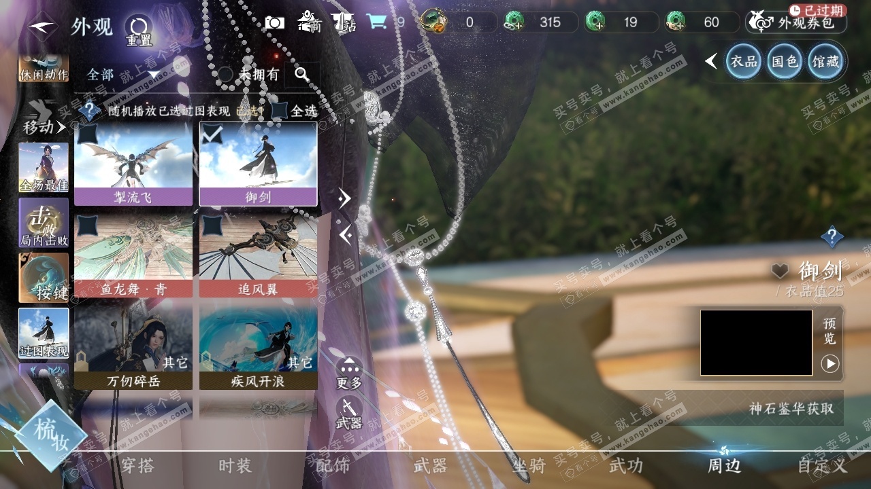Favorite 御剑 with the heart icon
The image size is (871, 489).
(x=780, y=272)
